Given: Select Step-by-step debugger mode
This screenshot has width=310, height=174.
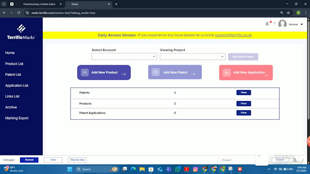Looking at the screenshot, I should coord(77,160).
